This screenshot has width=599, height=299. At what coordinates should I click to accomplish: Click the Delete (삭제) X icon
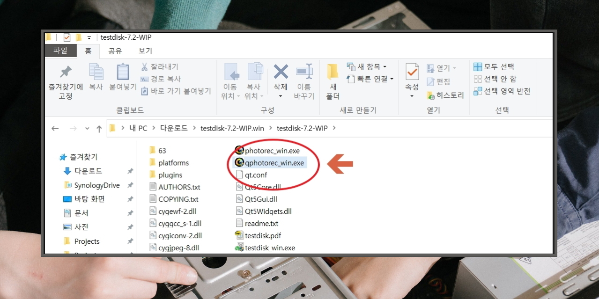281,72
